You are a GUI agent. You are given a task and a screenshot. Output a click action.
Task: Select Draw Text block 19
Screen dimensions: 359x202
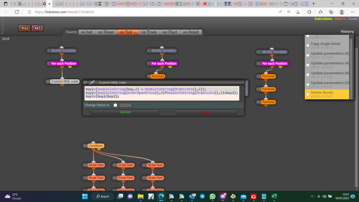[123, 165]
